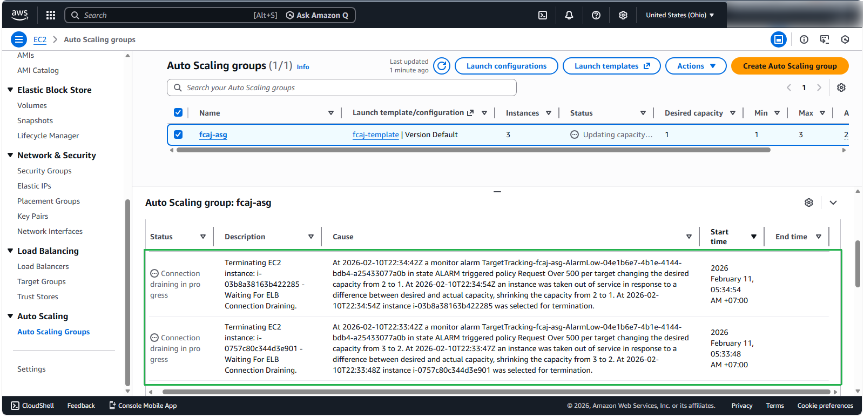Open the info panel icon
864x417 pixels.
pos(804,39)
